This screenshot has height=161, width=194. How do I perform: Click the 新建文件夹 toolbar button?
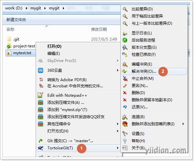point(16,20)
